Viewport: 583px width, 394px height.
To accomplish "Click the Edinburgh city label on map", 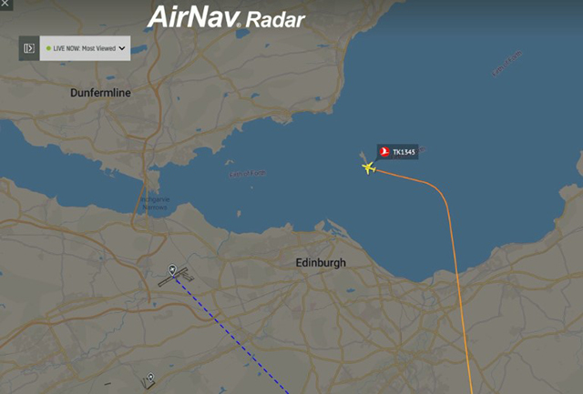I will point(321,263).
